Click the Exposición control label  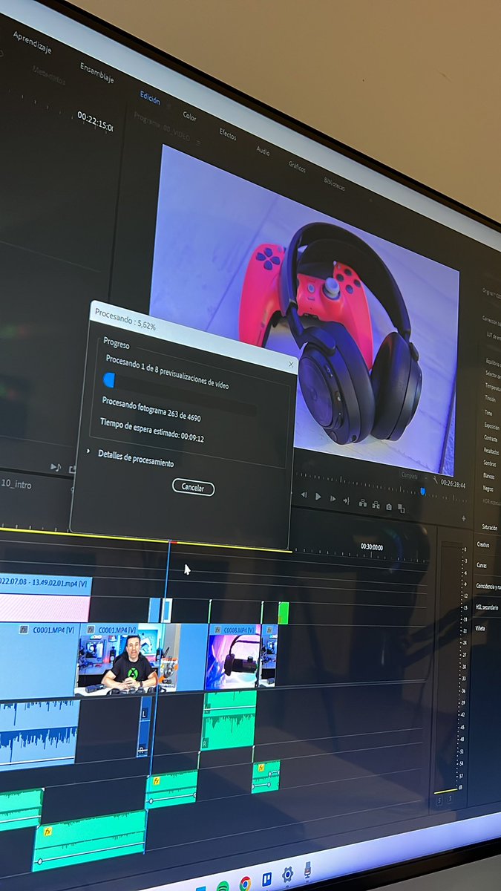point(490,427)
